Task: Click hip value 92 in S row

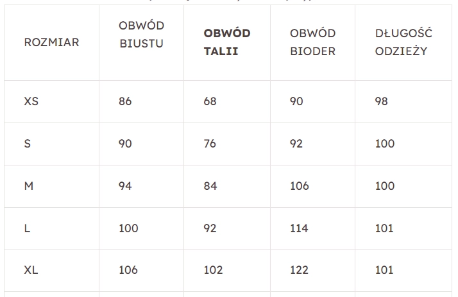Action: click(x=296, y=144)
